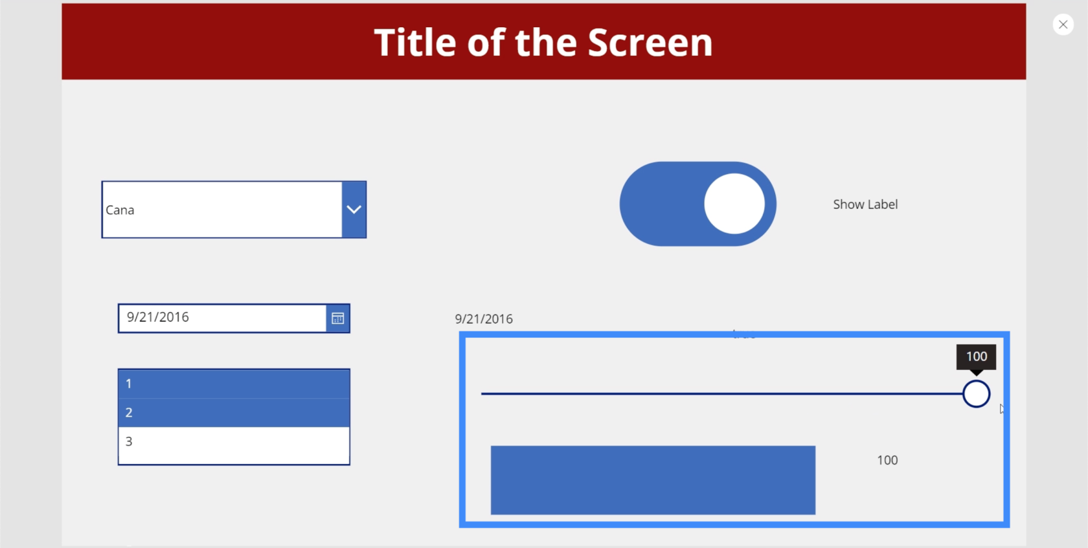The width and height of the screenshot is (1088, 548).
Task: Expand the Cana dropdown chevron
Action: click(x=354, y=210)
